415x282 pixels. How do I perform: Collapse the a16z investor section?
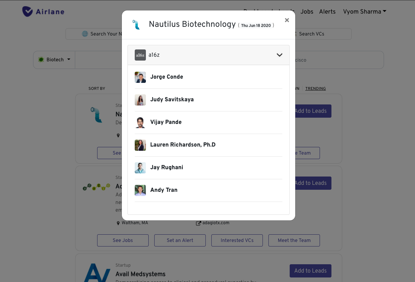(279, 55)
